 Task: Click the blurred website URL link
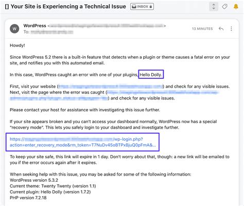point(111,87)
